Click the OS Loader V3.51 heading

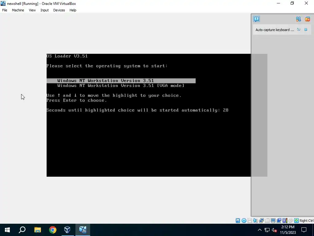(67, 56)
